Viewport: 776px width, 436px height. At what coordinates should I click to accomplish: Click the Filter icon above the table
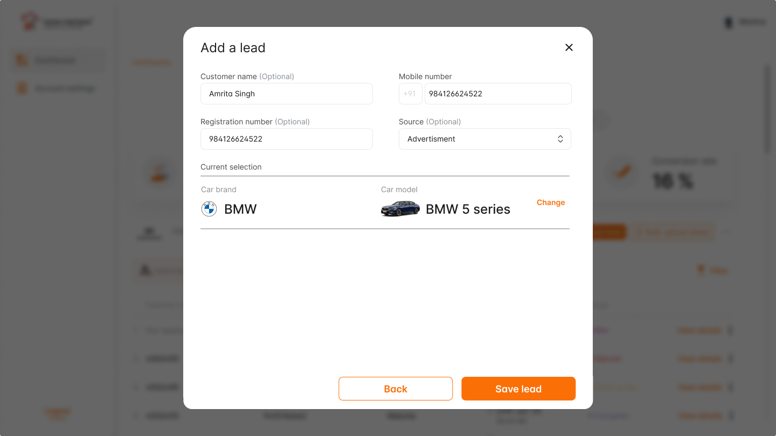(x=701, y=270)
